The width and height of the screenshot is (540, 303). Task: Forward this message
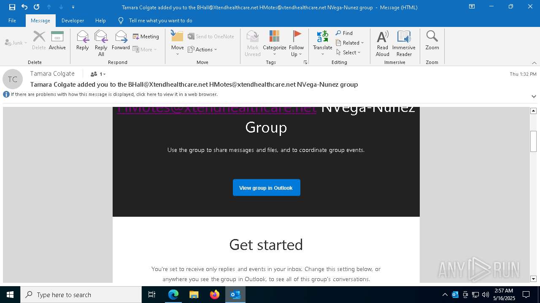(x=121, y=40)
